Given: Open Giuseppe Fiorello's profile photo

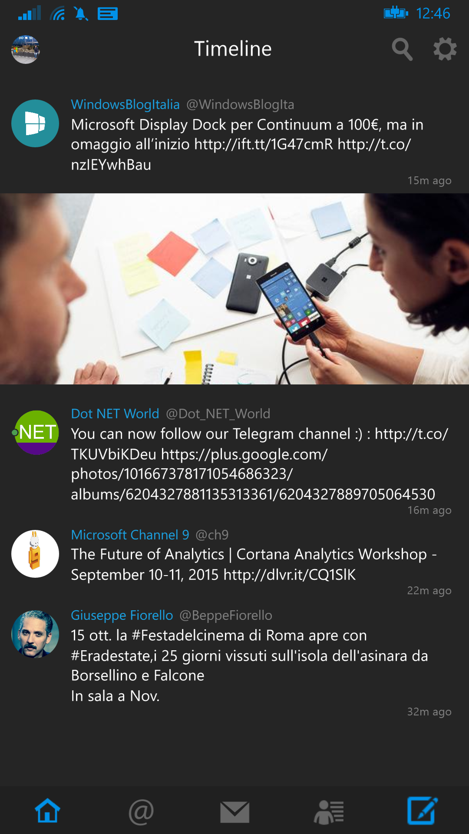Looking at the screenshot, I should (x=35, y=634).
